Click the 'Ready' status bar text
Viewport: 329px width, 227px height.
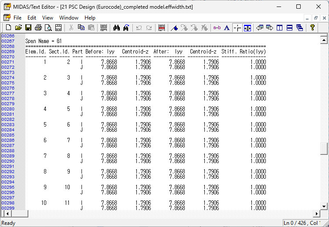(x=8, y=223)
